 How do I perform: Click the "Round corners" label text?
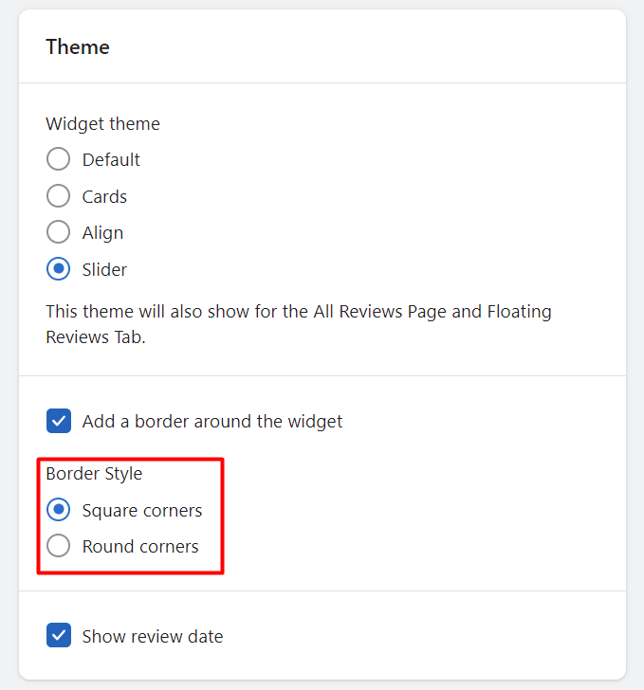140,546
